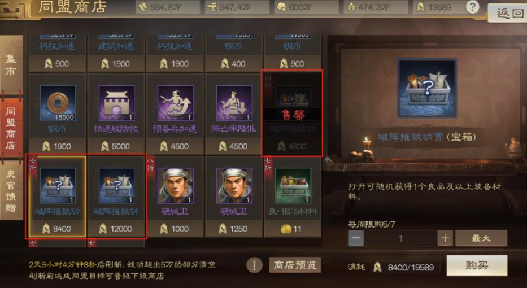This screenshot has width=527, height=288.
Task: Select the 18500 copper coin item icon
Action: tap(58, 103)
